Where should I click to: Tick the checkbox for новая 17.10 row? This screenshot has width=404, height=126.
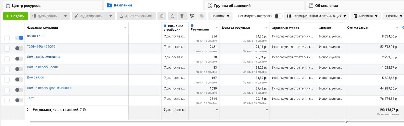tap(7, 38)
